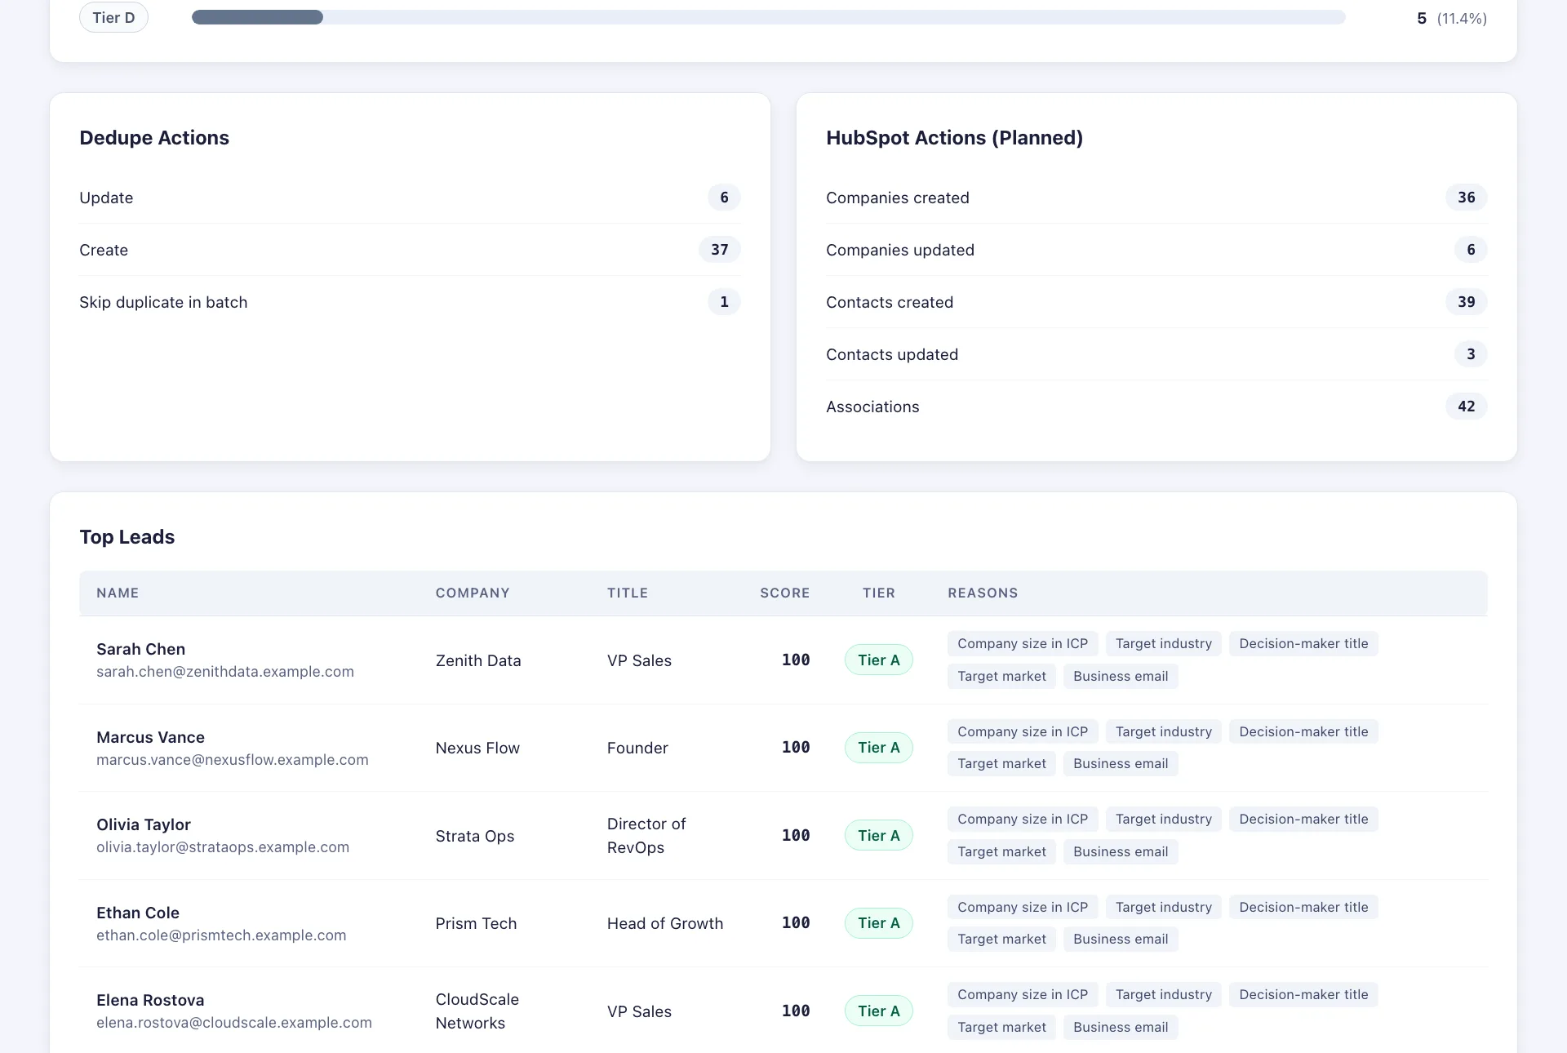Click elena.rostova@cloudscale.example.com email
This screenshot has height=1053, width=1567.
[x=234, y=1023]
